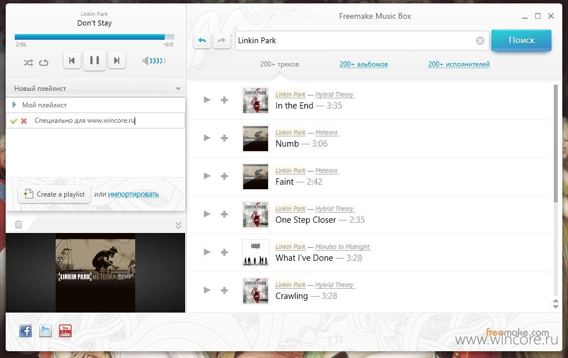Click the Поиск search button
Image resolution: width=568 pixels, height=358 pixels.
521,40
